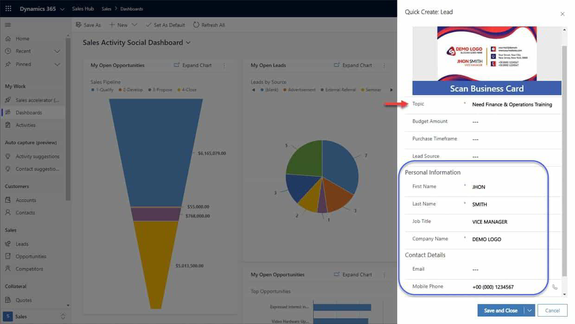Go to Sales Hub via the breadcrumb
The image size is (575, 324).
(x=83, y=8)
